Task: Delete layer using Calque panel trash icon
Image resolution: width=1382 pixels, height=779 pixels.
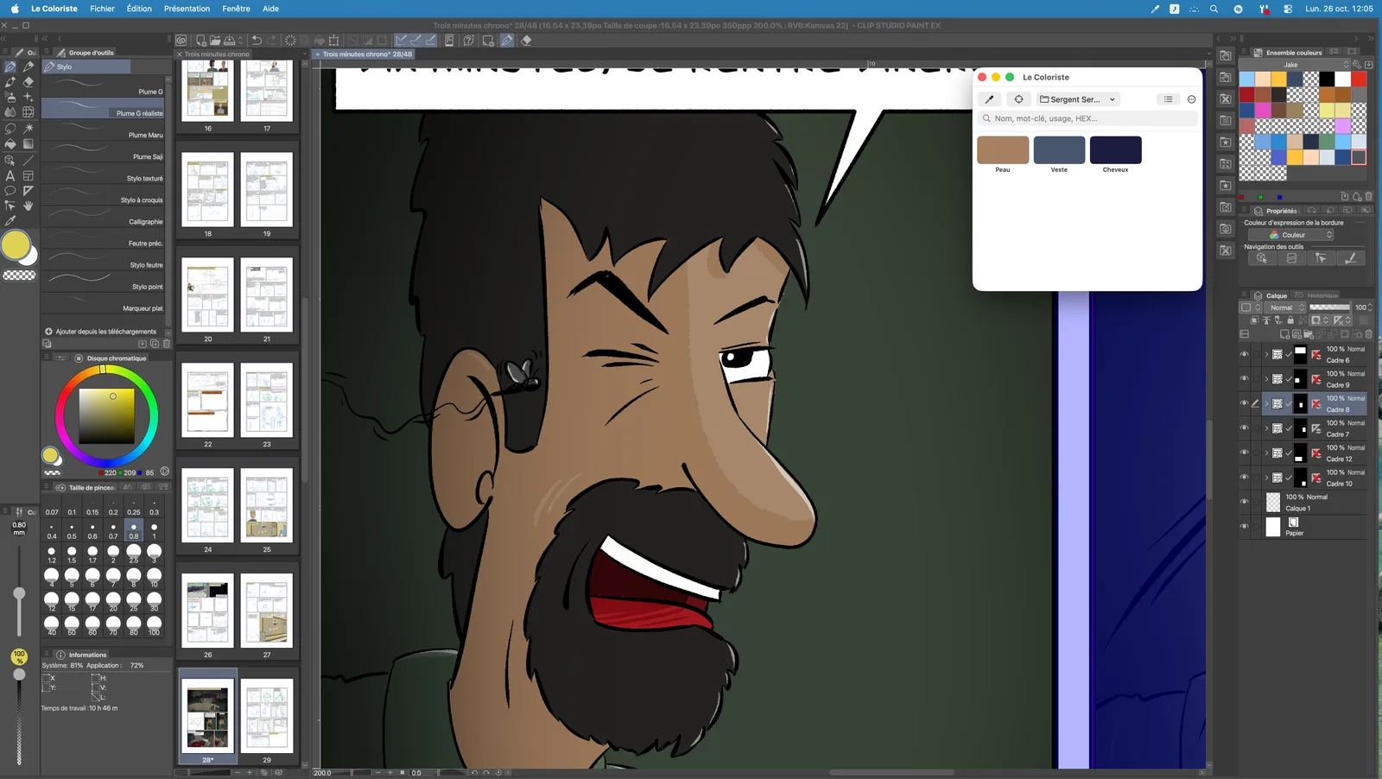Action: [x=1368, y=334]
